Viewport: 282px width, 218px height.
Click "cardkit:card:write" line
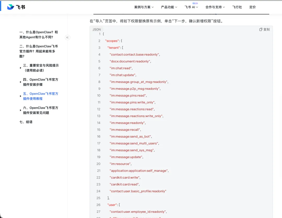(x=125, y=177)
